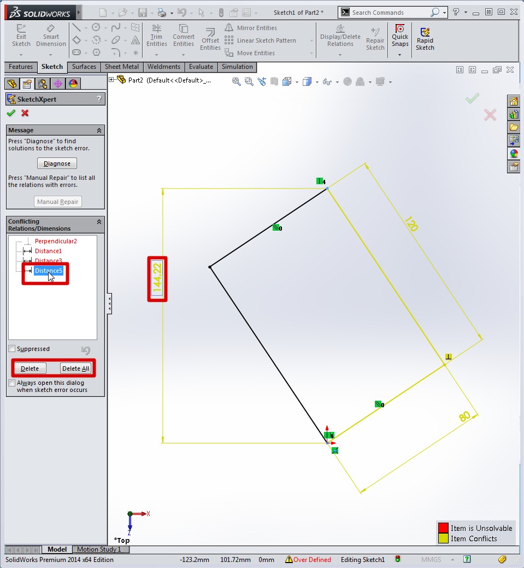Screen dimensions: 524x568
Task: Select Perpendicular2 in the conflicts list
Action: 55,241
